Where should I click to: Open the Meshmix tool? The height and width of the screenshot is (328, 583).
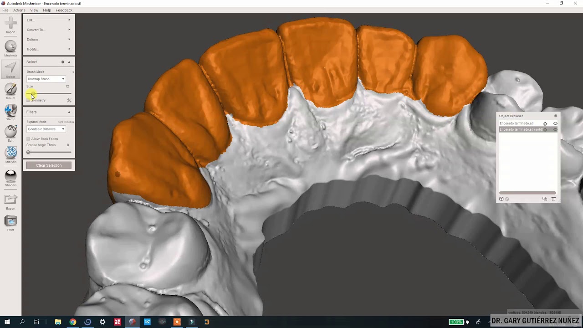(x=10, y=48)
